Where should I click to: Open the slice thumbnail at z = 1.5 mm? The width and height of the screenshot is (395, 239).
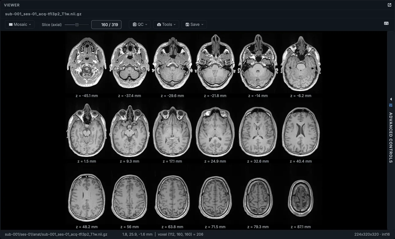click(87, 130)
